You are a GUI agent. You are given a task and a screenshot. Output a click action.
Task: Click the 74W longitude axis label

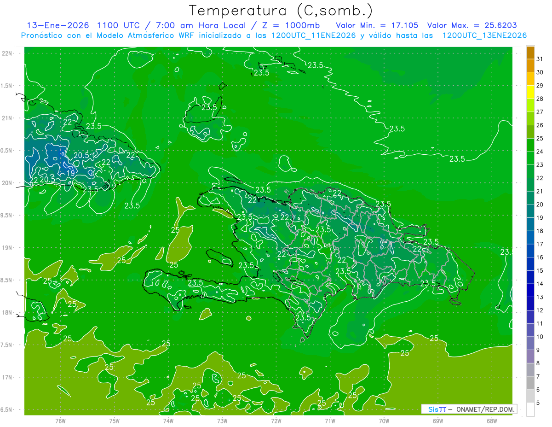point(168,421)
